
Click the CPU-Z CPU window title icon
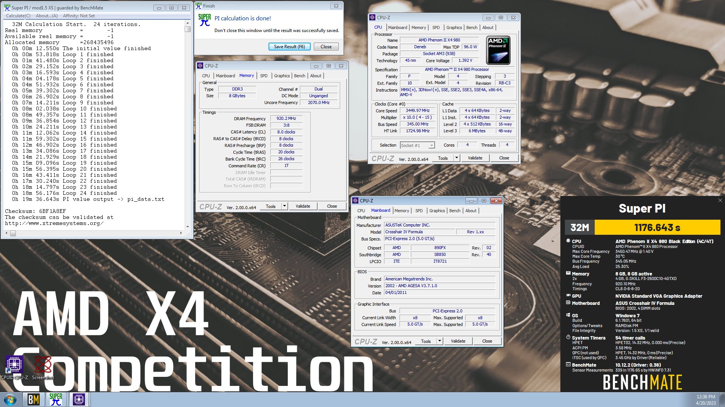372,17
